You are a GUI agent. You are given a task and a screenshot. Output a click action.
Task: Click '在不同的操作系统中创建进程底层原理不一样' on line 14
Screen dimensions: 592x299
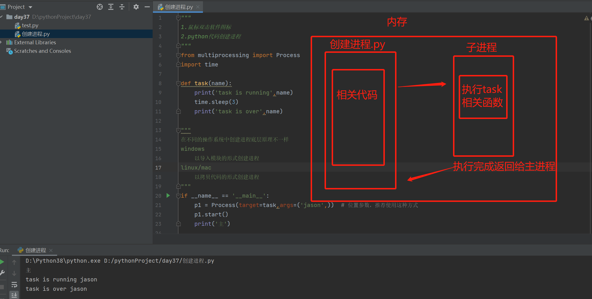click(235, 139)
